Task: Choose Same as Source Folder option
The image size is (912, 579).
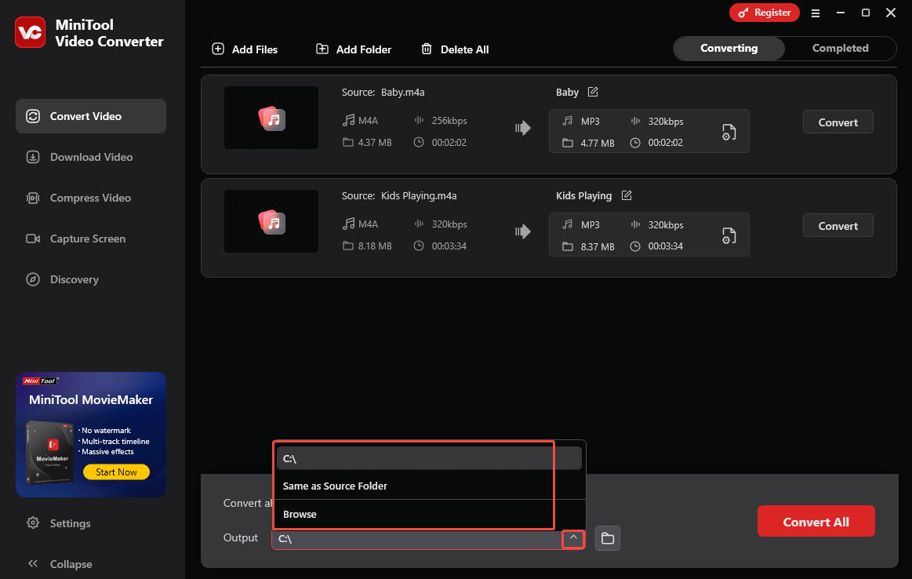Action: pyautogui.click(x=429, y=486)
